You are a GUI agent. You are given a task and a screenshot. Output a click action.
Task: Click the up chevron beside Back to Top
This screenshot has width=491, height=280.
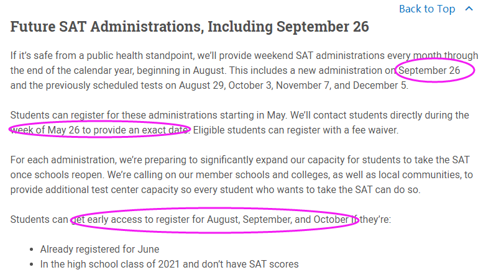pyautogui.click(x=469, y=9)
